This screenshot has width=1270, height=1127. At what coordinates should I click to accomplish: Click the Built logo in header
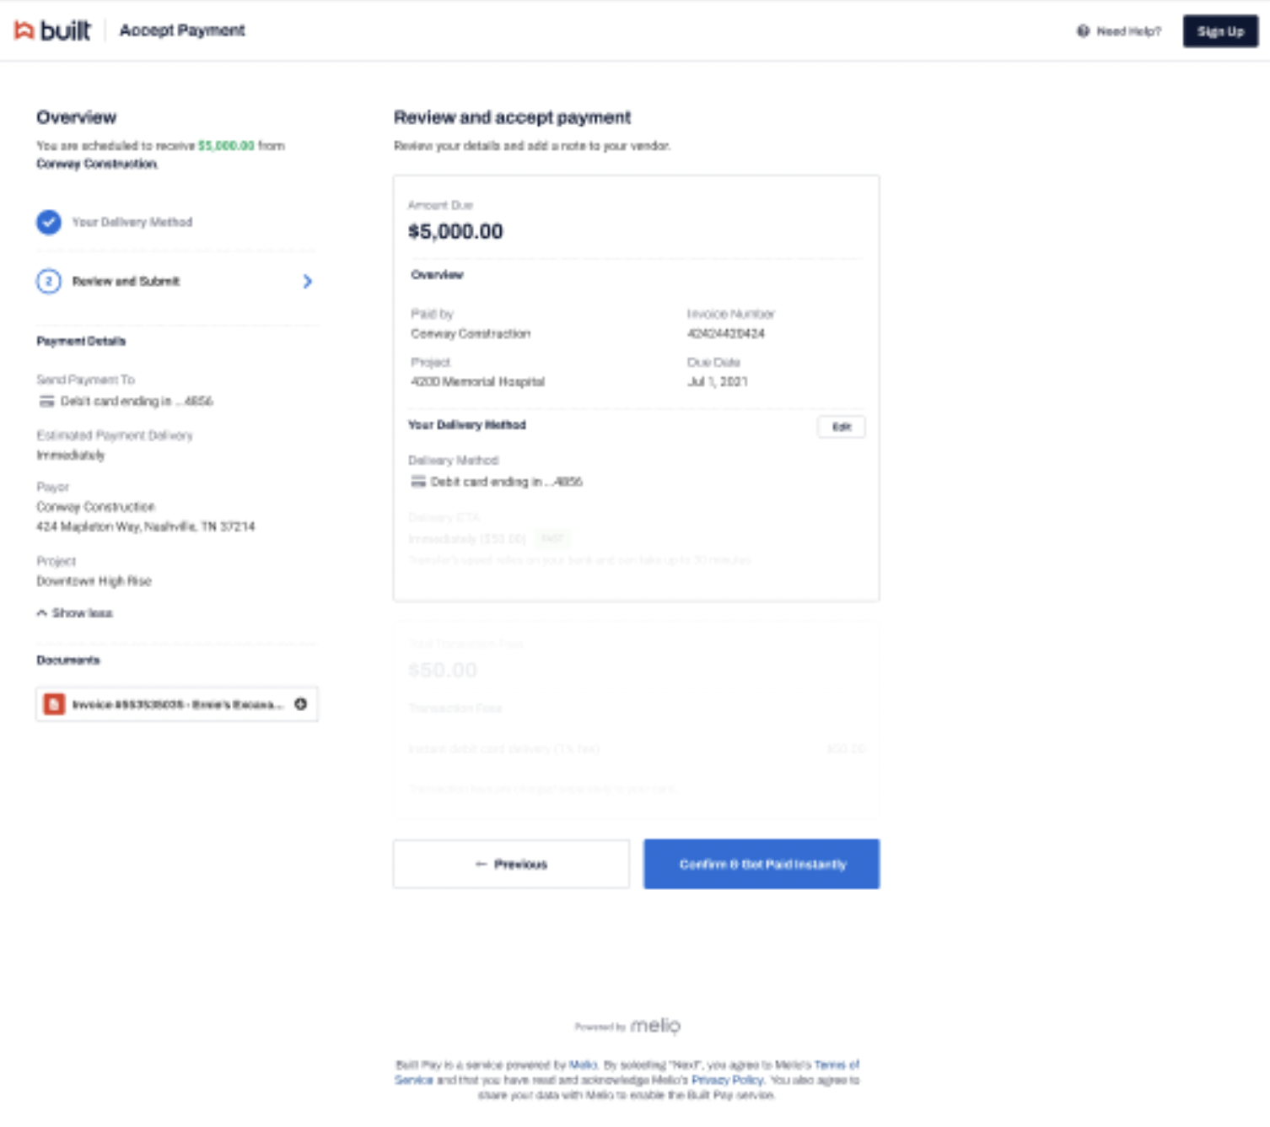52,30
